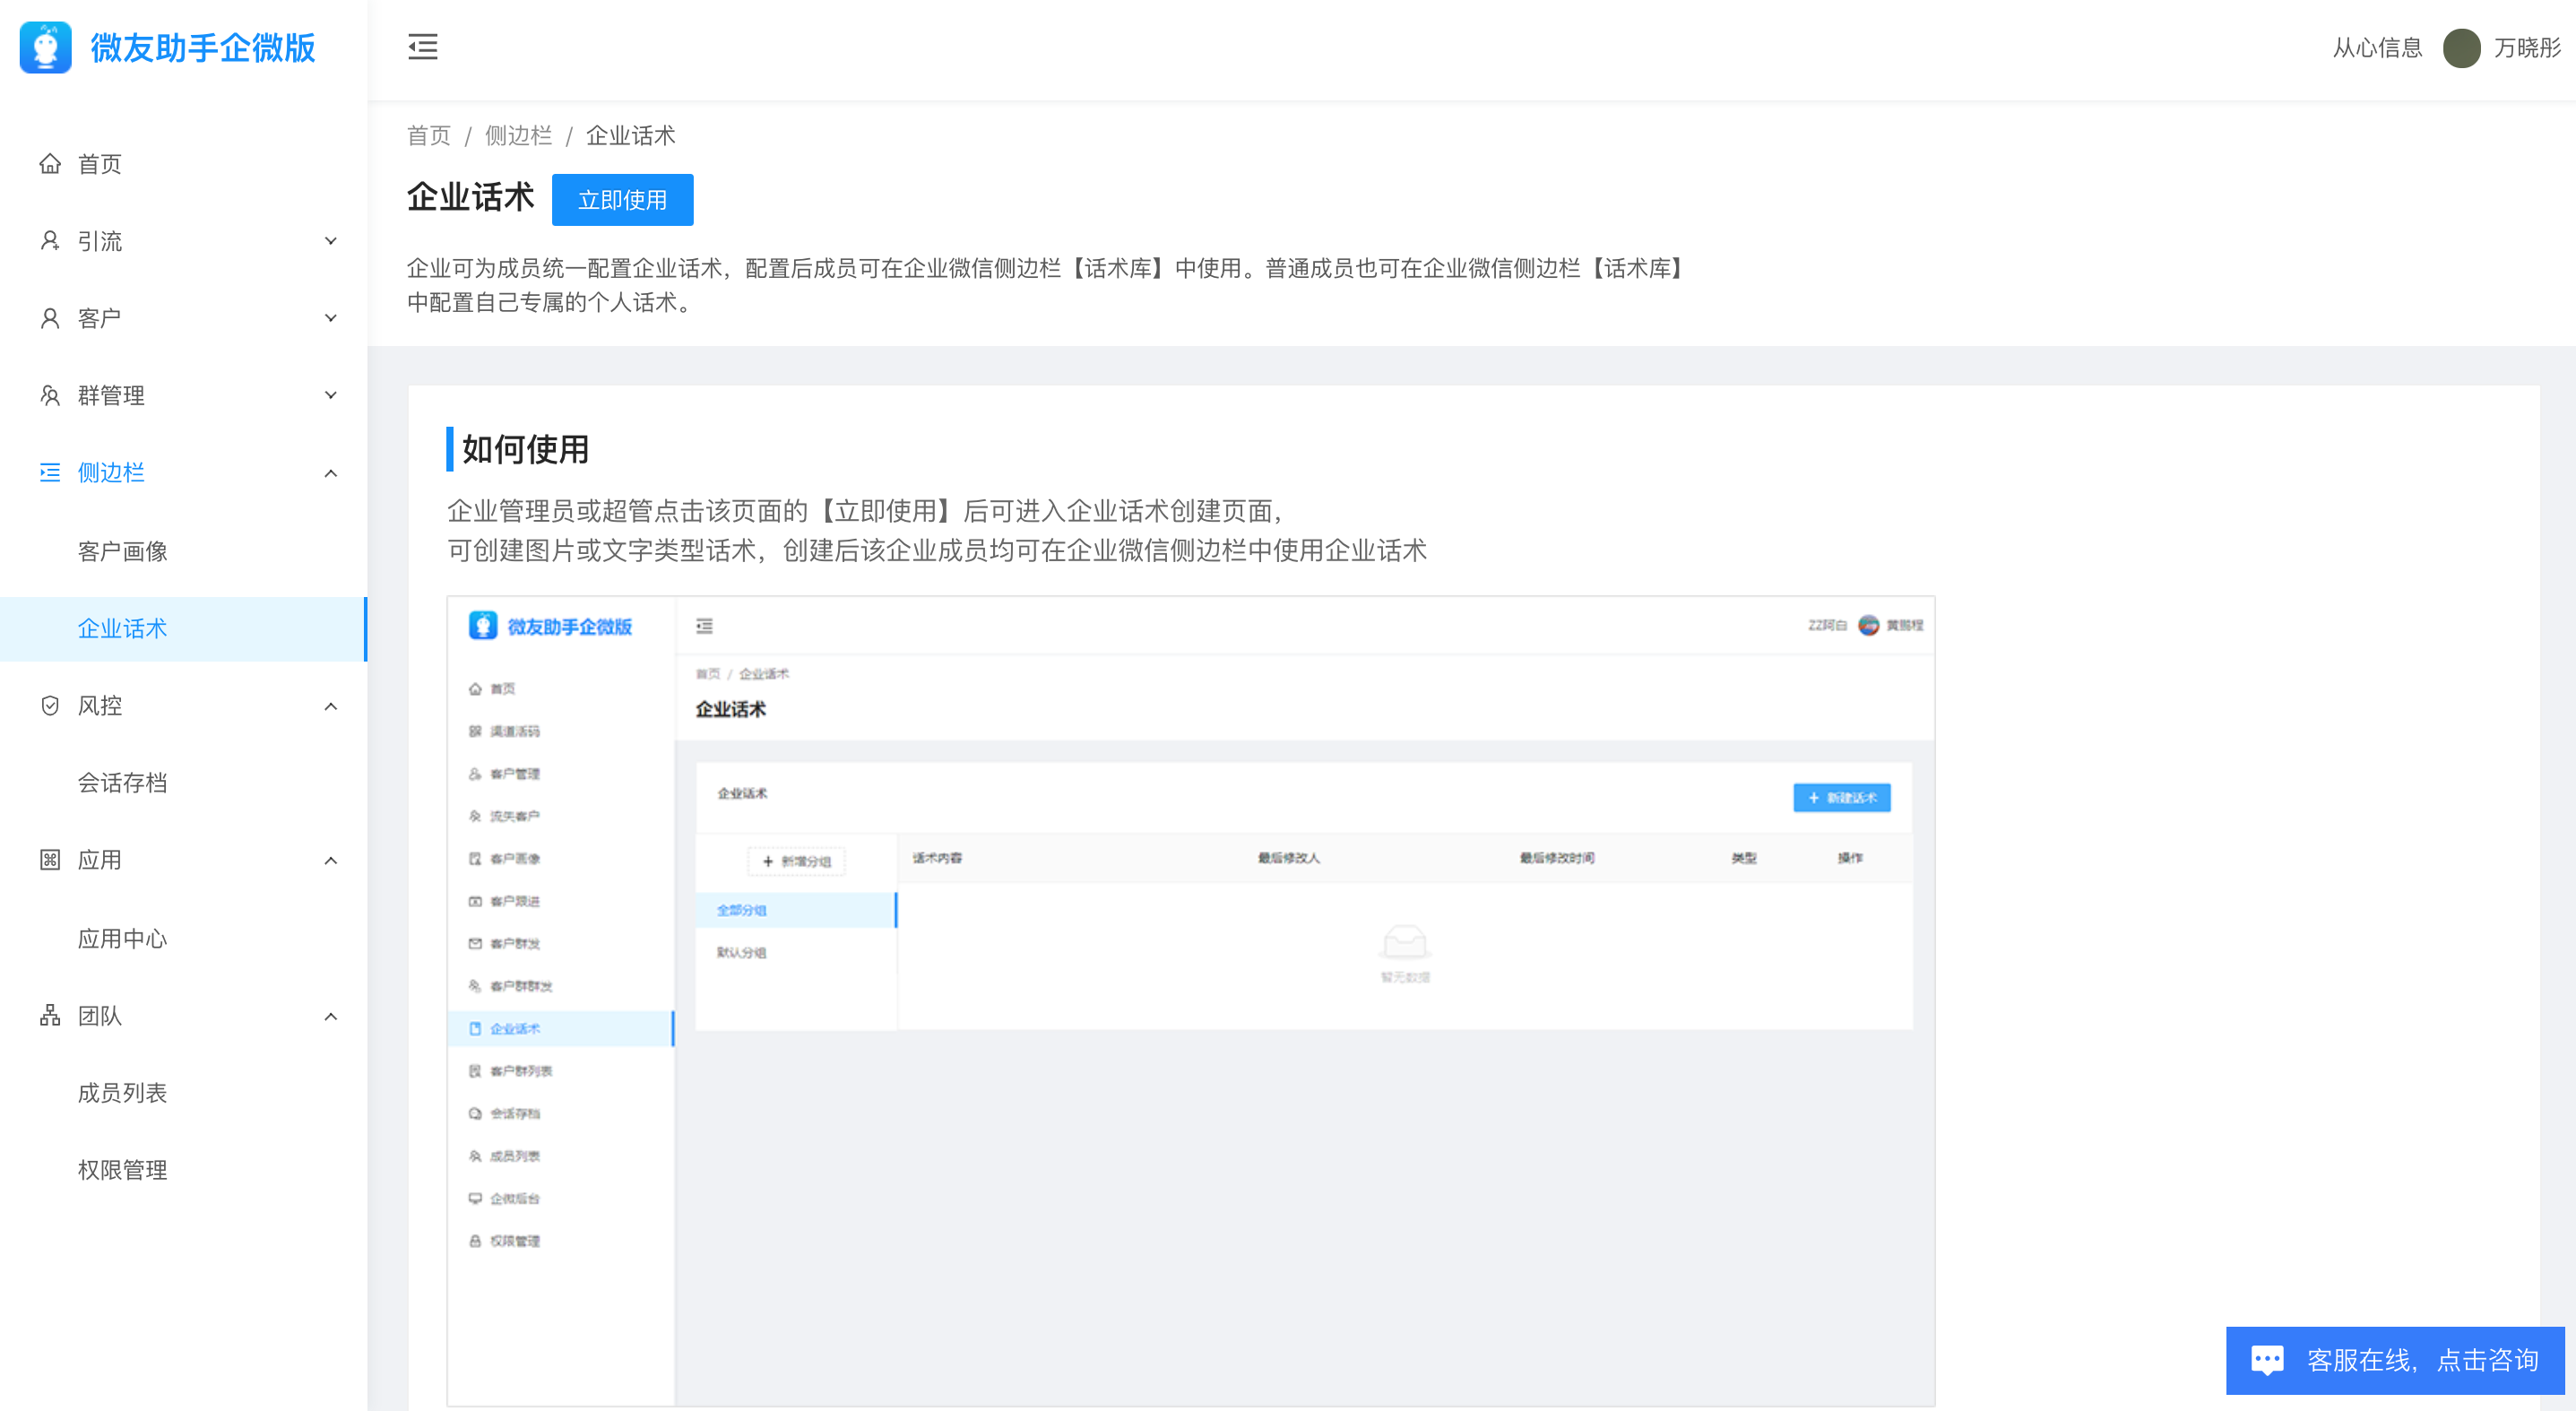Click the 微友助手 robot logo icon

coord(46,47)
